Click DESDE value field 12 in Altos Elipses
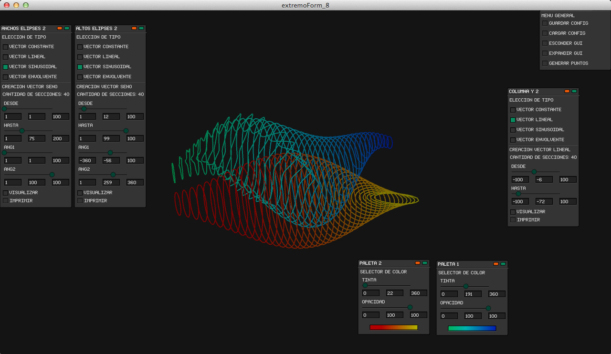611x354 pixels. tap(111, 116)
